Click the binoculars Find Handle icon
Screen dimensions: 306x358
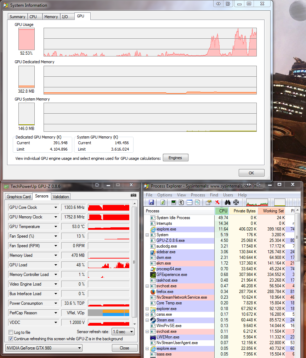[x=227, y=202]
